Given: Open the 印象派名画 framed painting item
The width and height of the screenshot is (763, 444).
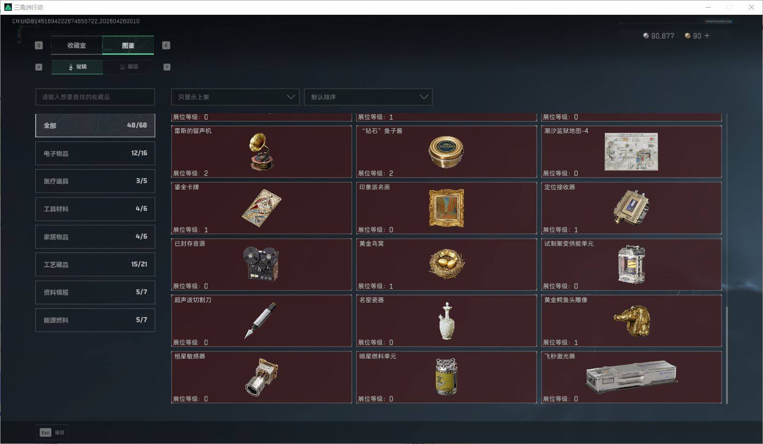Looking at the screenshot, I should tap(446, 208).
